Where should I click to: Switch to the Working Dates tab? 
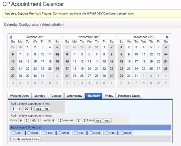tap(20, 96)
